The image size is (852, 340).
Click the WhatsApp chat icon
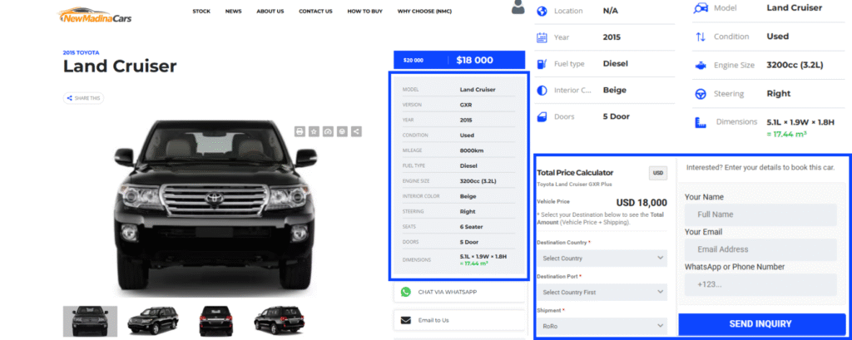click(406, 292)
